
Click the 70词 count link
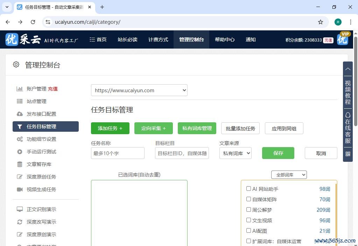pyautogui.click(x=325, y=199)
